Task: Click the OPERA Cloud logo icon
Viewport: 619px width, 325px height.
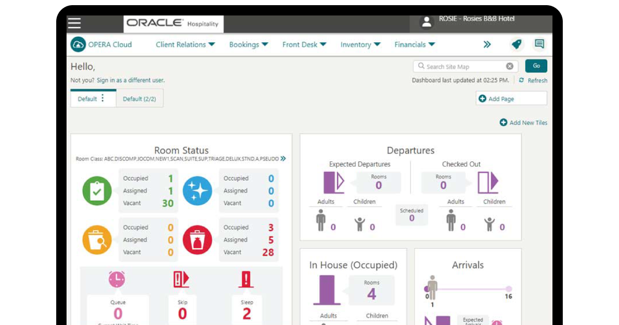Action: (x=78, y=45)
